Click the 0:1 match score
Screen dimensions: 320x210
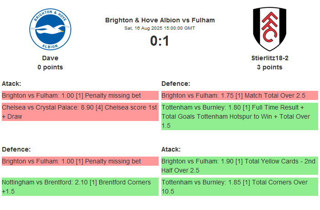[160, 41]
